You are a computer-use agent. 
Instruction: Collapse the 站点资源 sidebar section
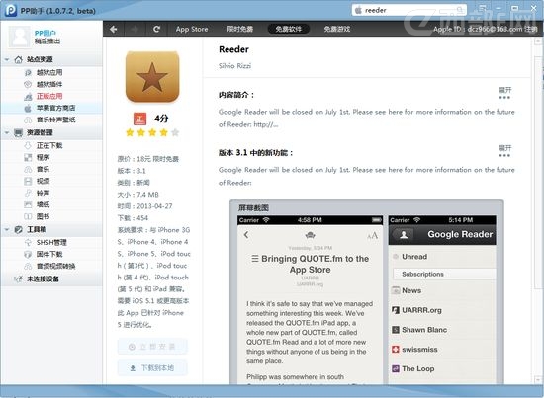(7, 59)
